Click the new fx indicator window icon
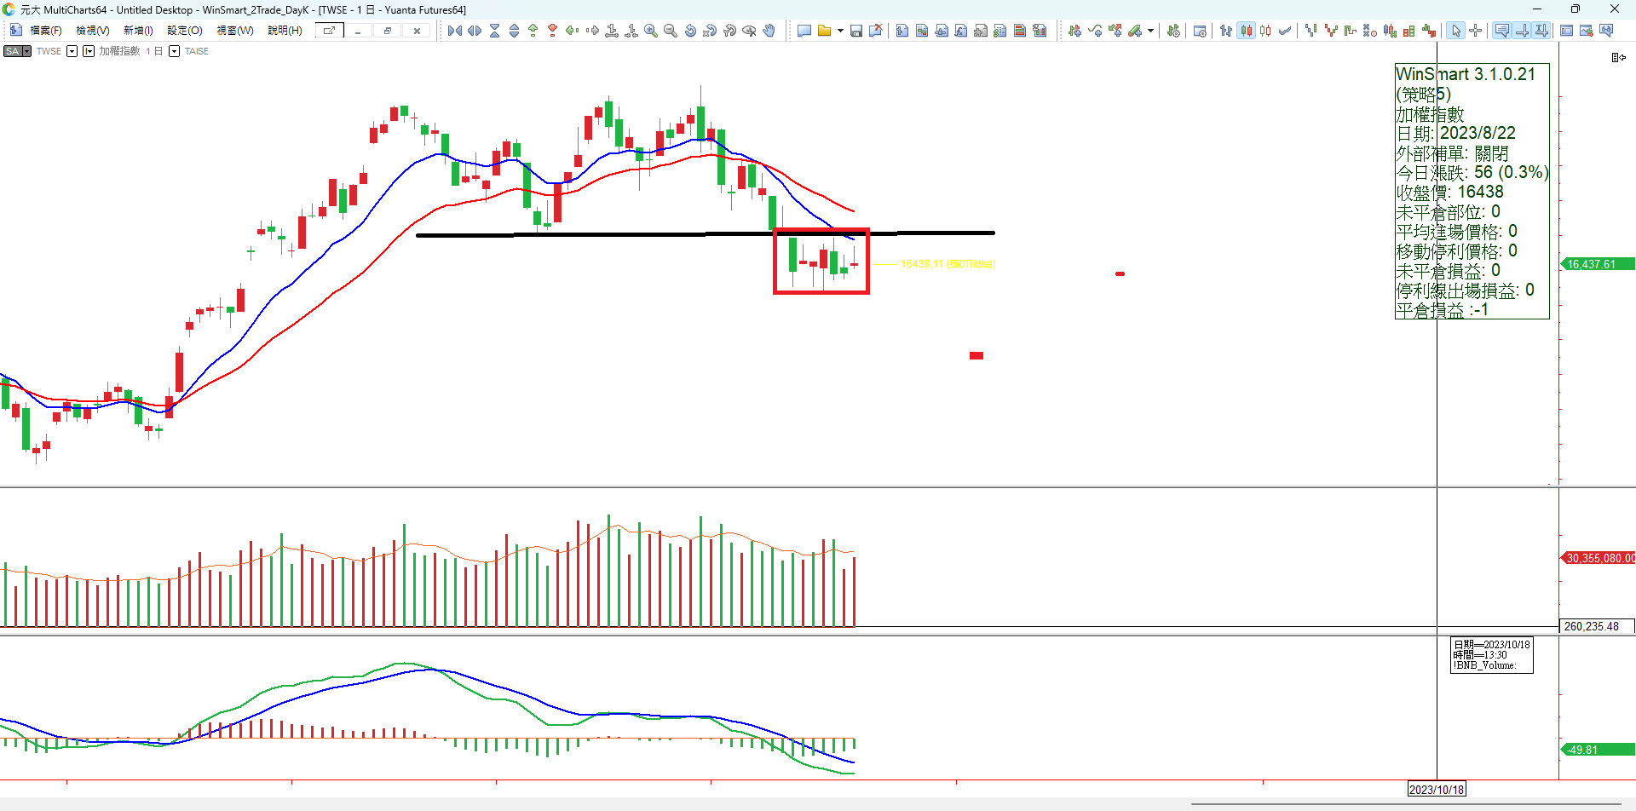The width and height of the screenshot is (1636, 811). 960,31
